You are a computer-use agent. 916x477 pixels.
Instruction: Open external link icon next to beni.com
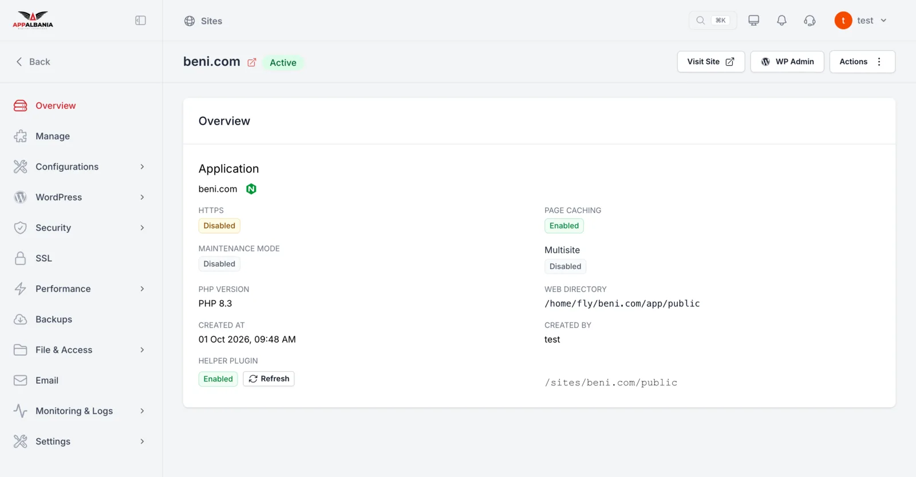click(251, 62)
